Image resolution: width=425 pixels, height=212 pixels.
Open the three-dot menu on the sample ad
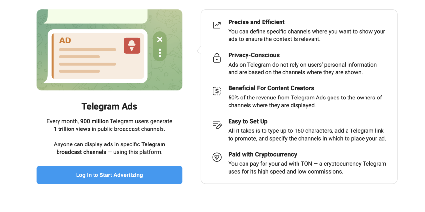click(160, 53)
